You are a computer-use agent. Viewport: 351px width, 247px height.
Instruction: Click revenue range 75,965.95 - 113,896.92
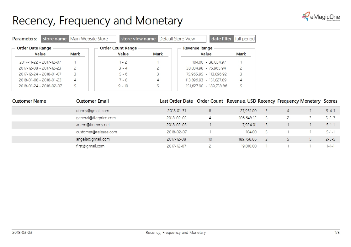click(206, 74)
